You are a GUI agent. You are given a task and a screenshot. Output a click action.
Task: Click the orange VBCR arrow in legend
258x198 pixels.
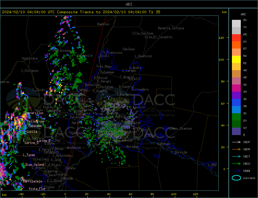click(x=236, y=149)
